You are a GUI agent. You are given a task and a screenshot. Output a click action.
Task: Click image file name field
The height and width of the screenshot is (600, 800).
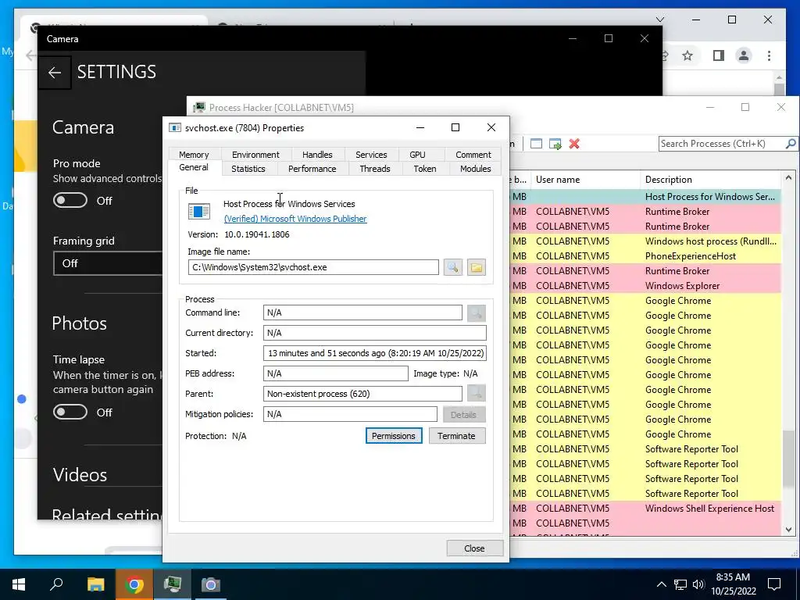pos(313,267)
